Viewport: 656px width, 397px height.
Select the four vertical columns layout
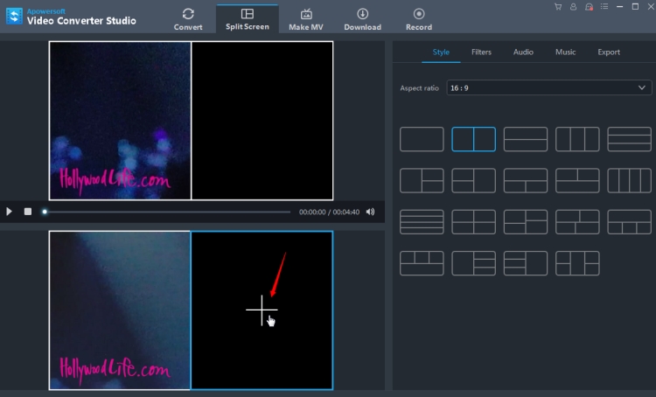point(629,181)
